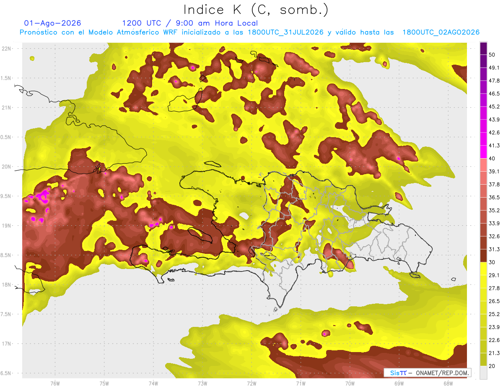503x389 pixels.
Task: Click the legend value "32.6"
Action: pyautogui.click(x=494, y=236)
